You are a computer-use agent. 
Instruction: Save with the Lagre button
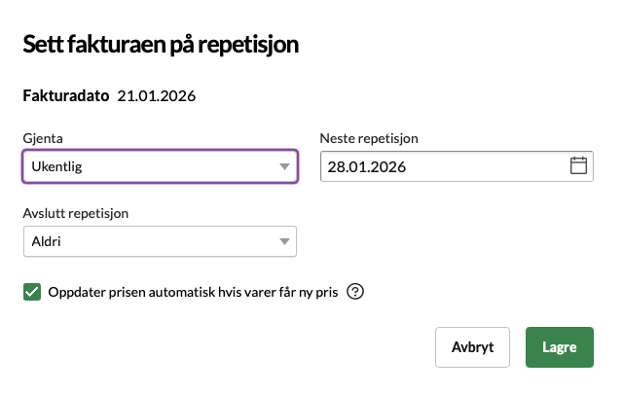click(559, 347)
